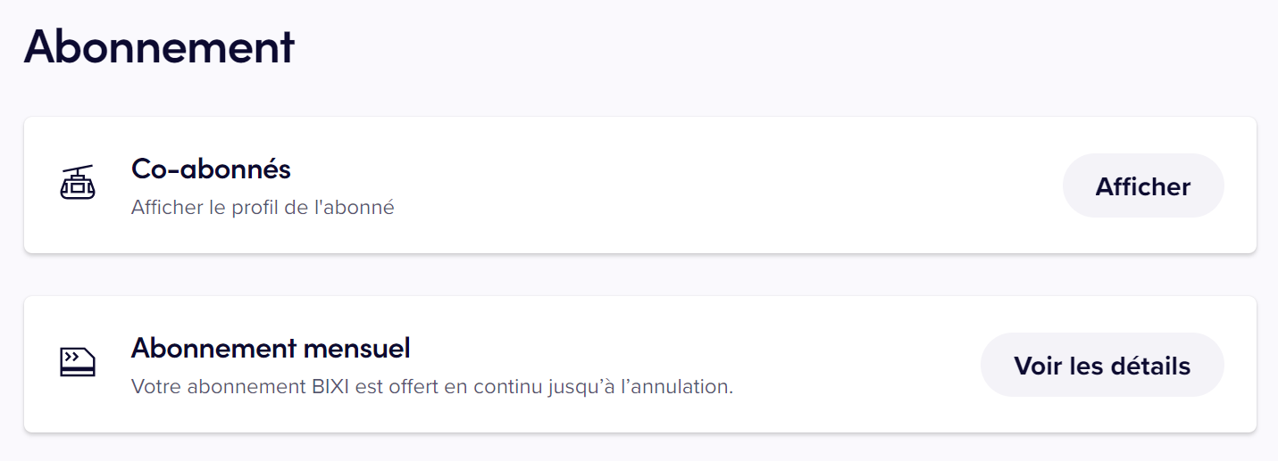Click the word "abonné" ending the Co-abonnés subtitle

point(363,208)
